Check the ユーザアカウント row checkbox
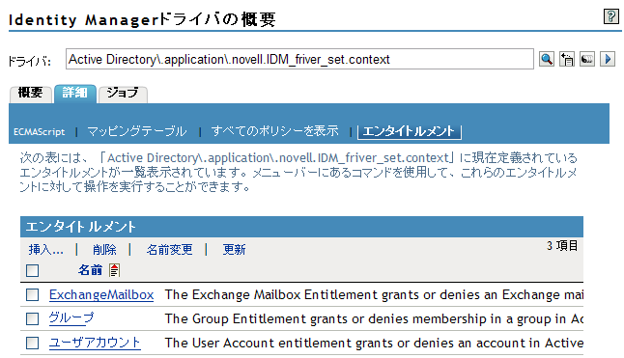 [x=32, y=343]
